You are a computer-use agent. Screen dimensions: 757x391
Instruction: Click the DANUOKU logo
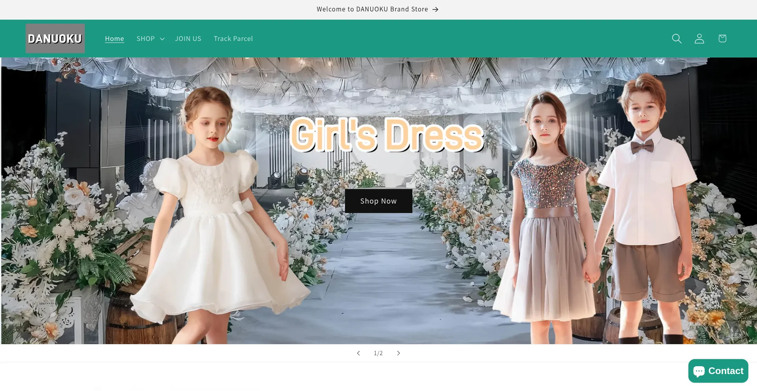click(55, 39)
